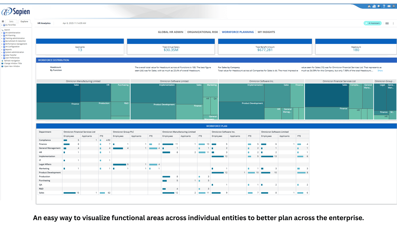Export dashboard with the PDF icon
Image resolution: width=397 pixels, height=230 pixels.
(387, 23)
